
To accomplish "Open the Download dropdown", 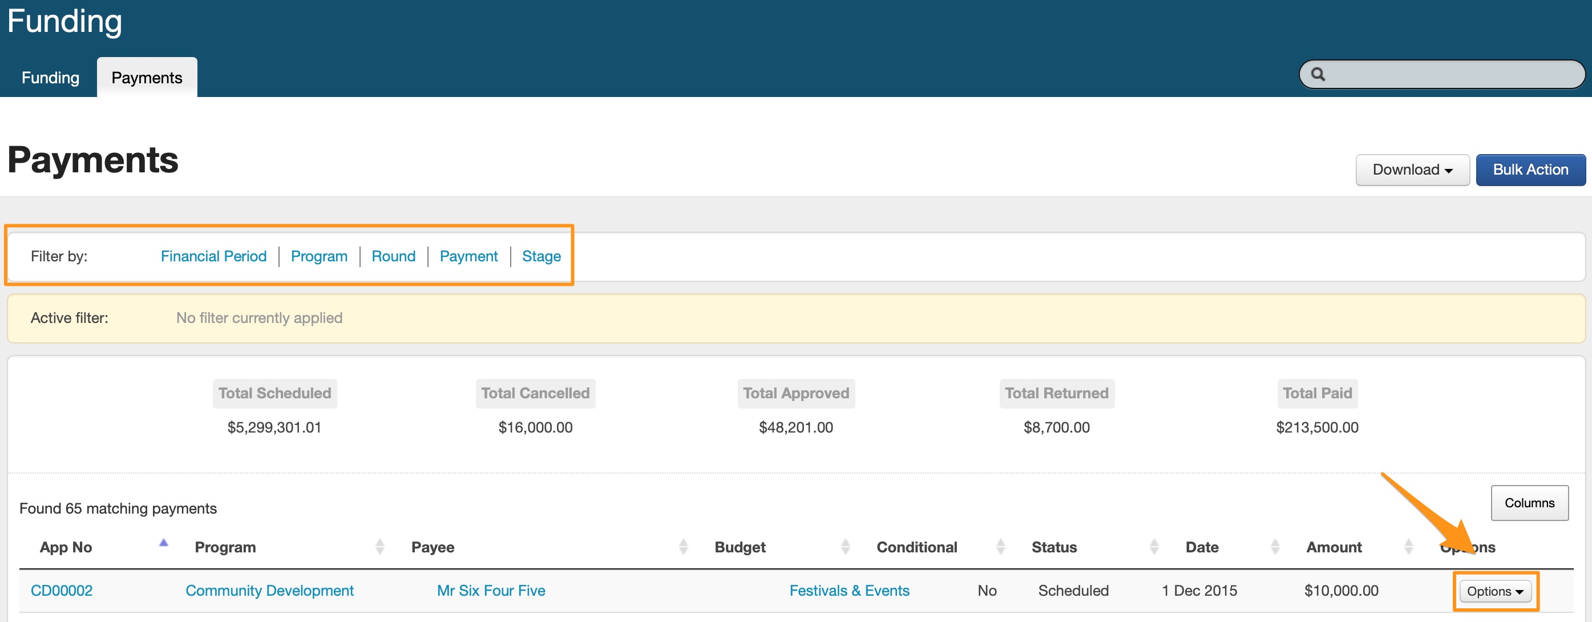I will click(x=1412, y=170).
